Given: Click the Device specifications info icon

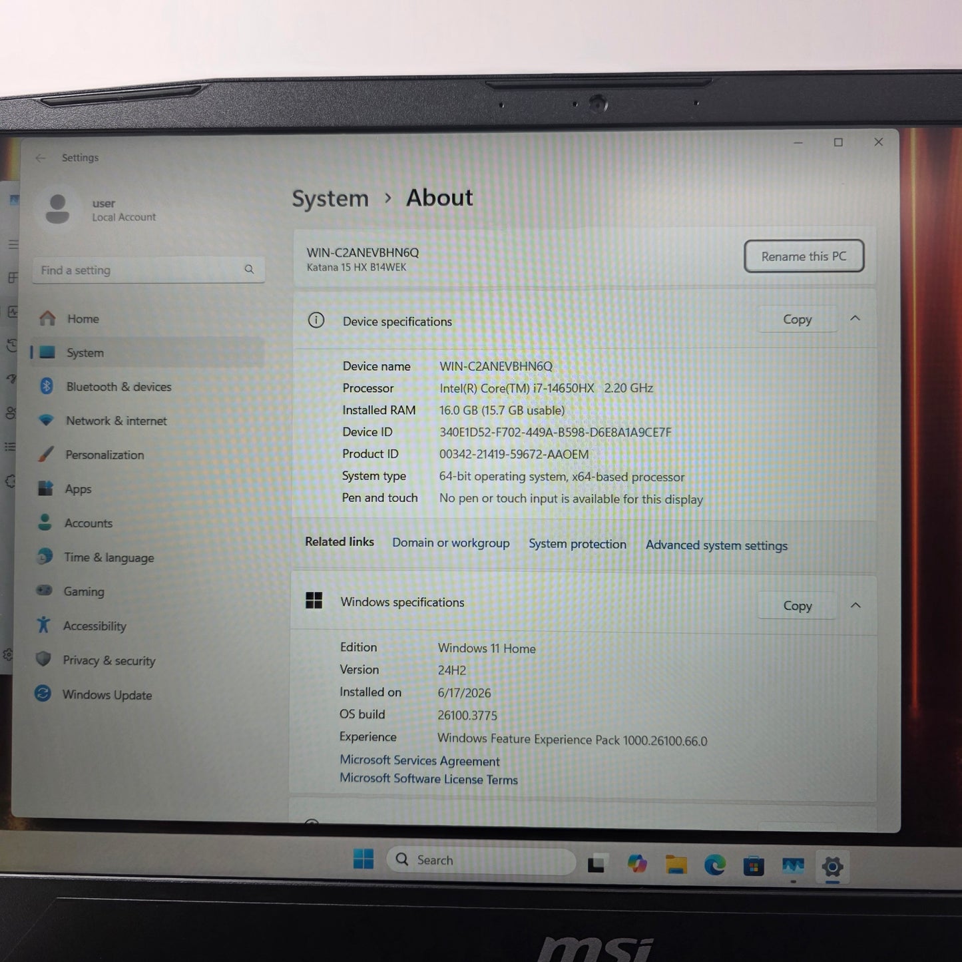Looking at the screenshot, I should click(316, 320).
